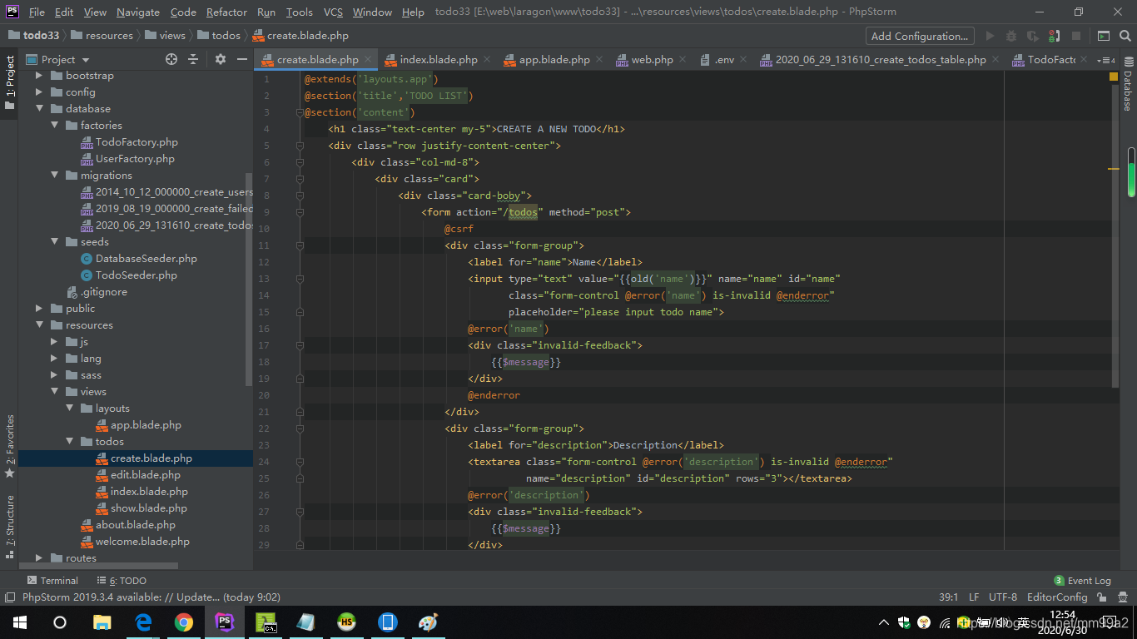This screenshot has width=1137, height=639.
Task: Open the Project view dropdown
Action: coord(58,59)
